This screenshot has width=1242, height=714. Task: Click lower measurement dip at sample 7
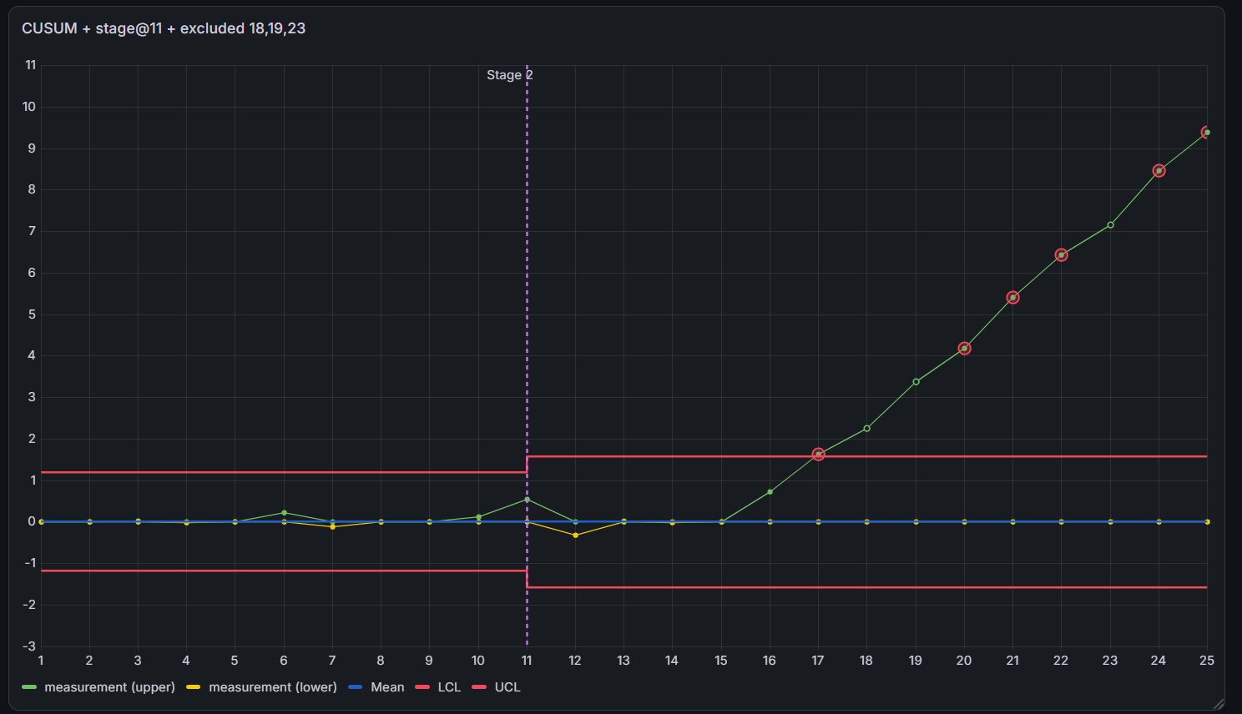332,527
